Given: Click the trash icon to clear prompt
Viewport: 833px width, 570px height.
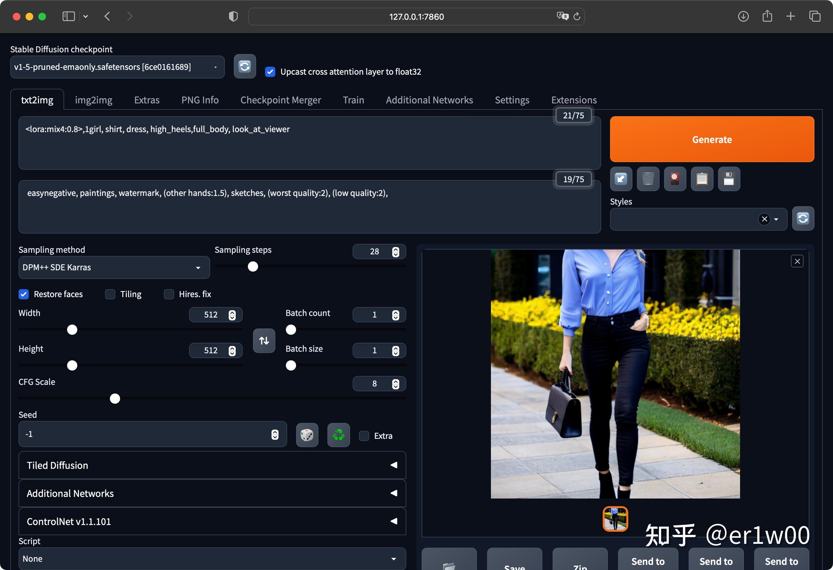Looking at the screenshot, I should (x=648, y=179).
